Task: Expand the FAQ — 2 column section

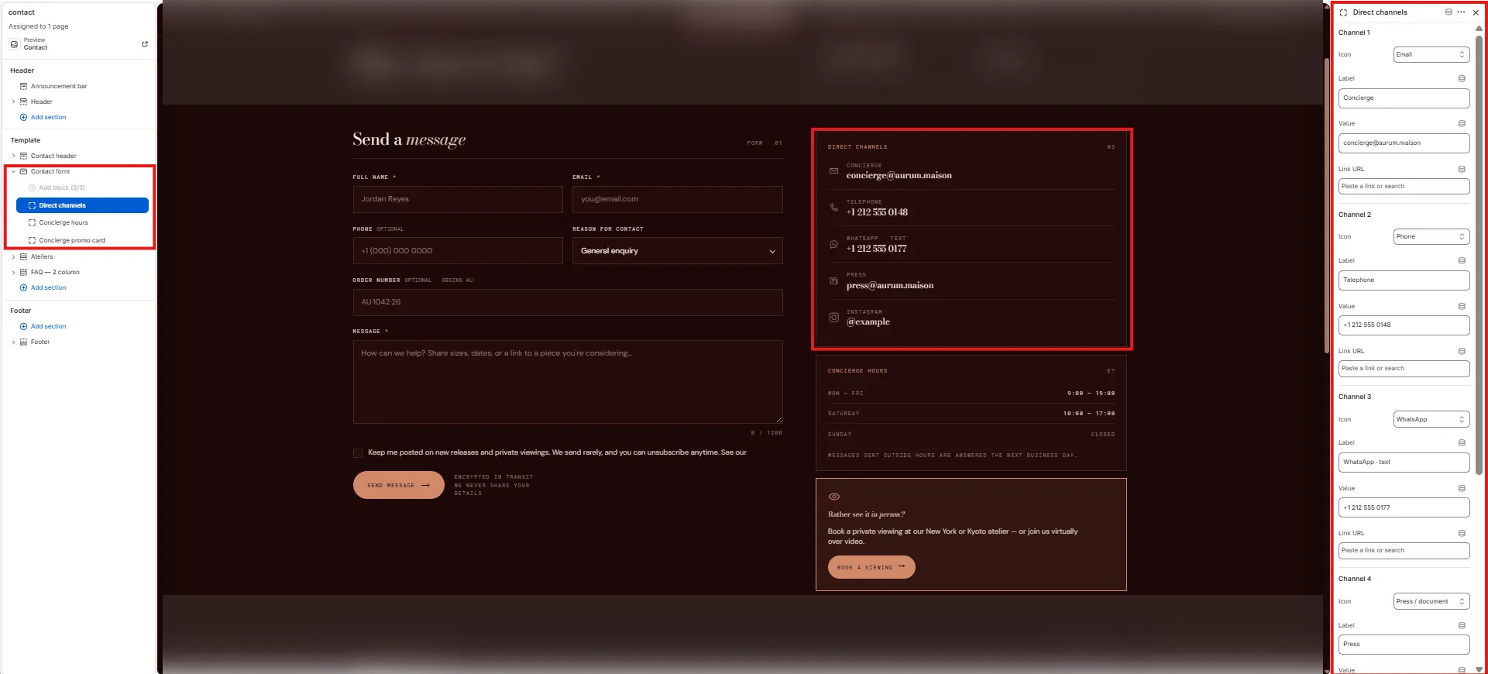Action: click(13, 272)
